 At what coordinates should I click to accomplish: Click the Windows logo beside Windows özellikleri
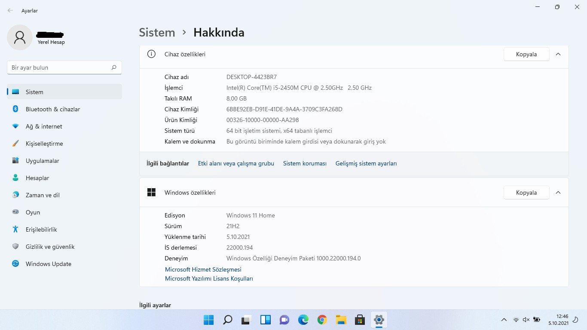[x=151, y=192]
